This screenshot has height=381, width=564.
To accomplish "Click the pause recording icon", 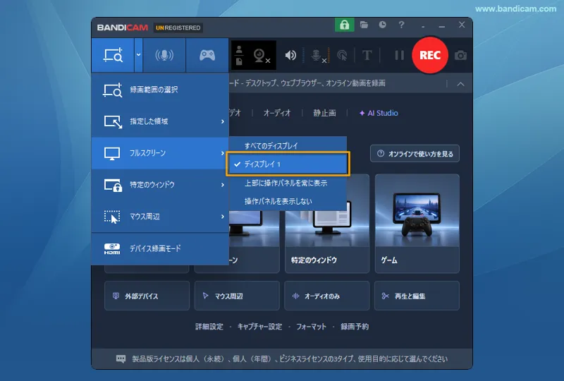I will tap(399, 55).
